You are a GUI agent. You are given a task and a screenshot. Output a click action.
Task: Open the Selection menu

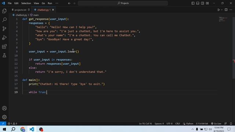[x=26, y=3]
